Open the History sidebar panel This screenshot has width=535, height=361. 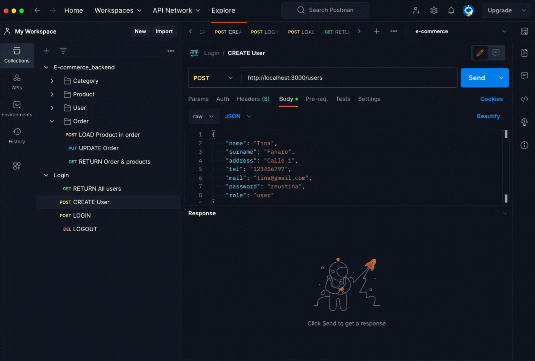(17, 136)
